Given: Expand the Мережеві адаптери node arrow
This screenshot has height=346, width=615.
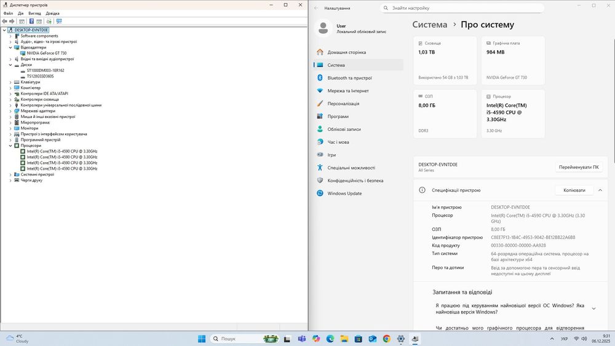Looking at the screenshot, I should tap(10, 111).
